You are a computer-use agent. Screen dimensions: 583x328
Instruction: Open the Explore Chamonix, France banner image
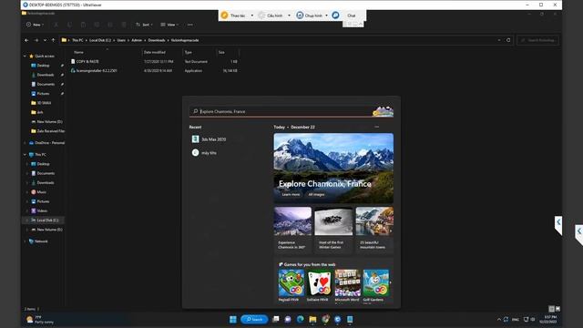tap(333, 168)
